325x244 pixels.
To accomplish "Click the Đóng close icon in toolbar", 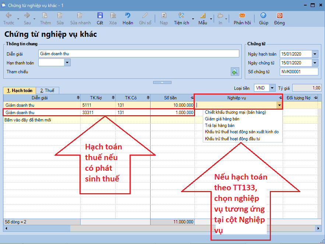I will coord(279,15).
